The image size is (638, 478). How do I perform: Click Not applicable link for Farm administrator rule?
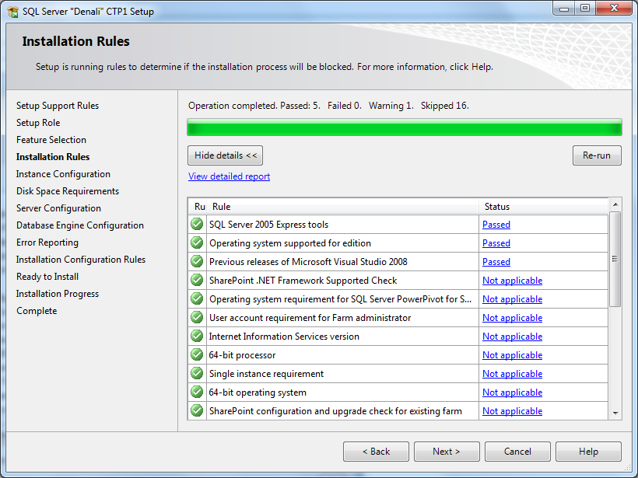pyautogui.click(x=512, y=318)
